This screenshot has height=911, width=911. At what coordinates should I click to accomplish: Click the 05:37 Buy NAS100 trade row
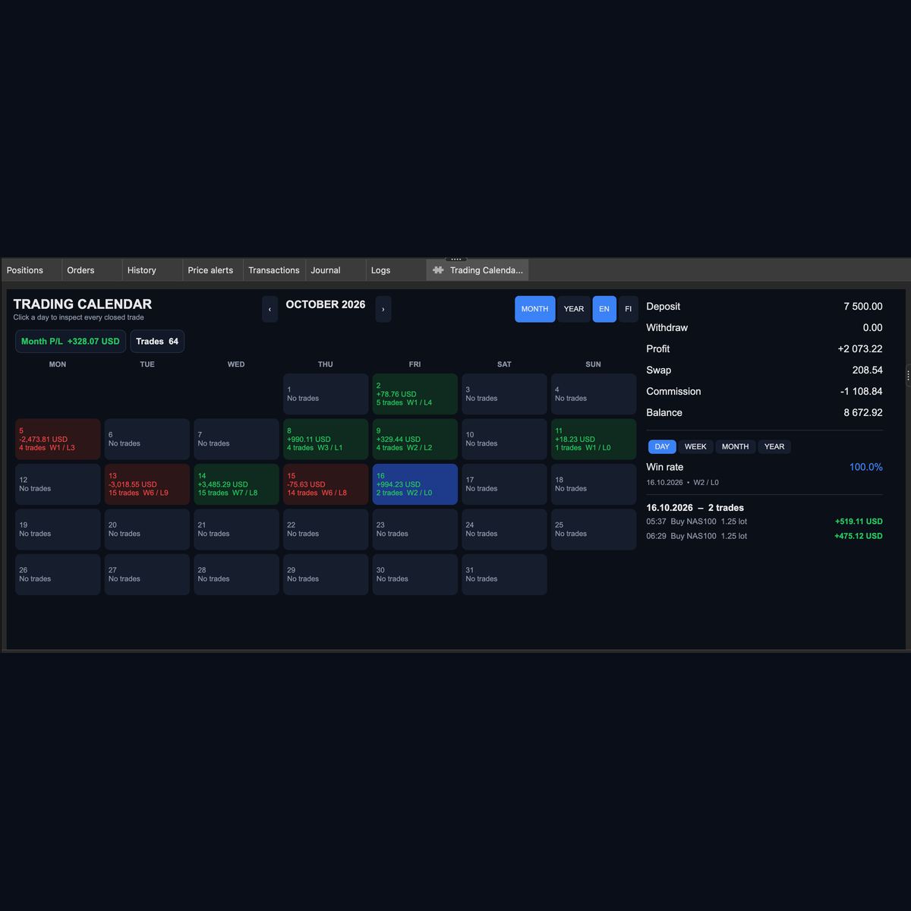click(x=764, y=522)
